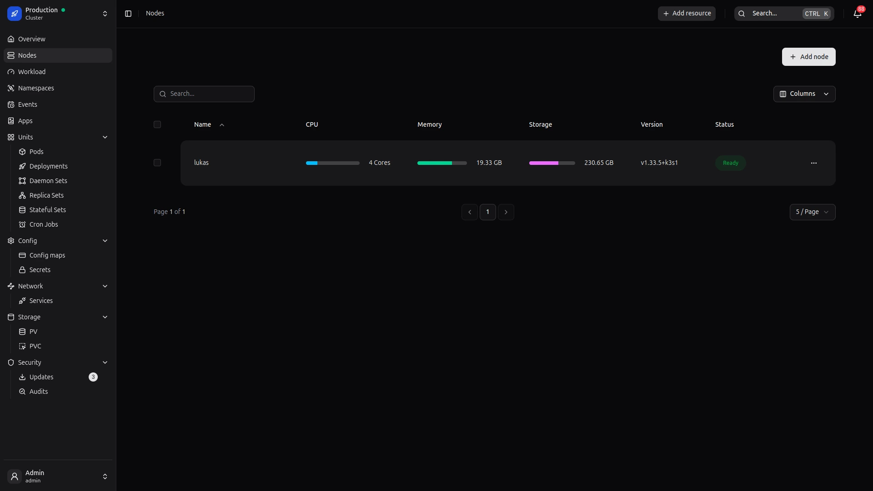Open Workload in the sidebar
The image size is (873, 491).
click(32, 72)
